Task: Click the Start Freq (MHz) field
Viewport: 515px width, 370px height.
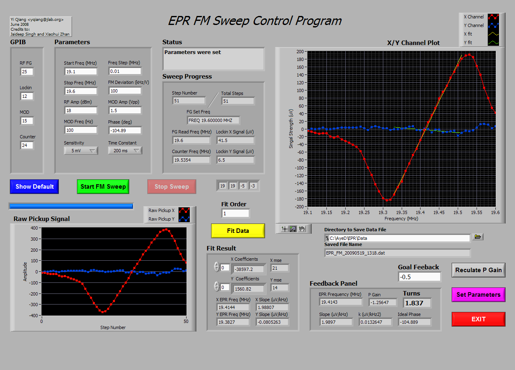Action: 81,72
